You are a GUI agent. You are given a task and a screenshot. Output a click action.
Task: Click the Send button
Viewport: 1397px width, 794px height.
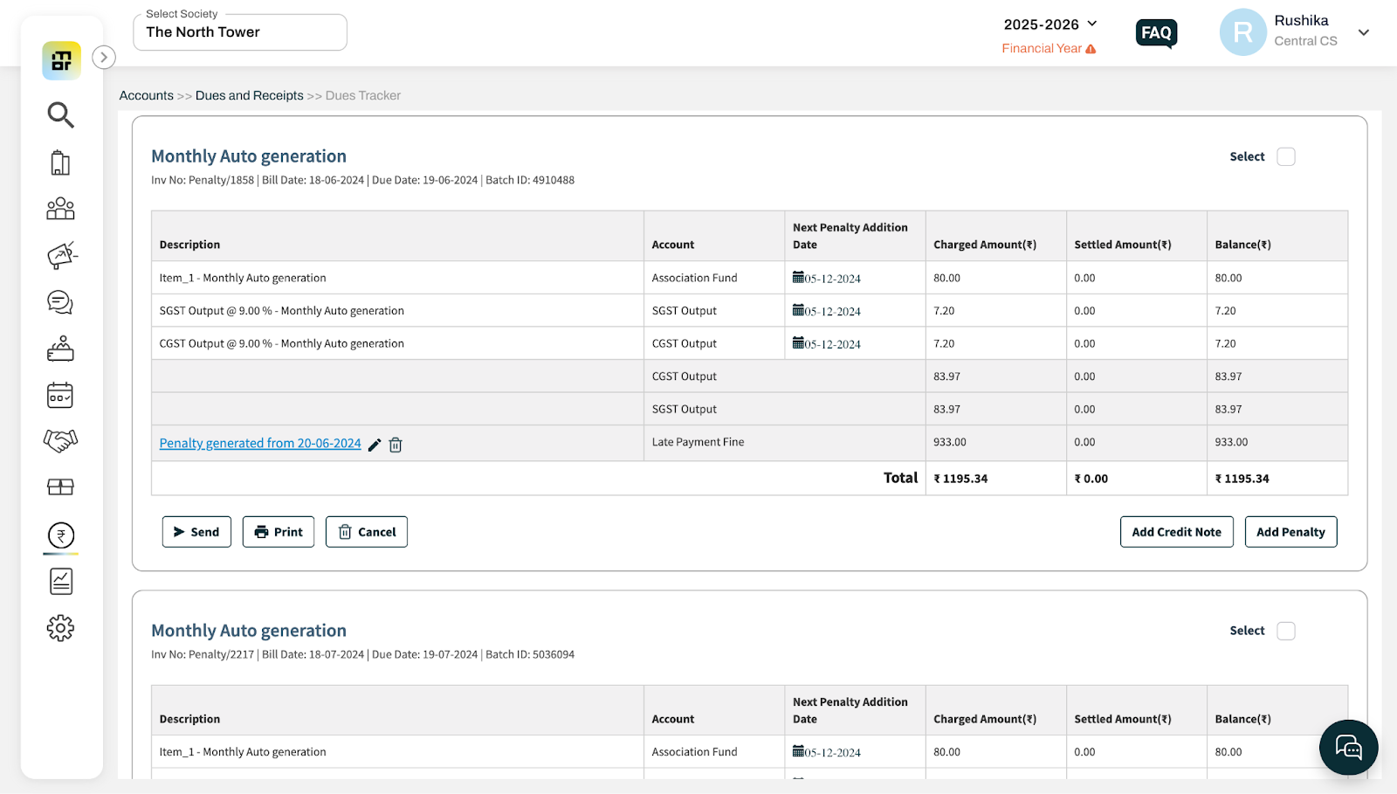pyautogui.click(x=196, y=532)
